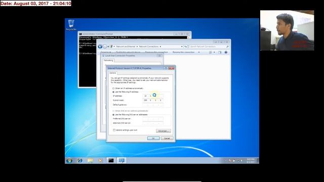324x182 pixels.
Task: Click the volume icon in system tray
Action: pyautogui.click(x=241, y=161)
